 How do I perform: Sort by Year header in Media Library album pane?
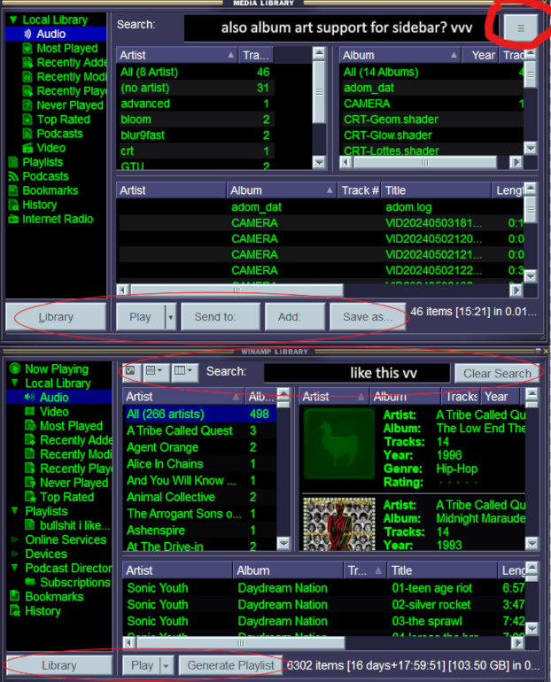coord(480,55)
